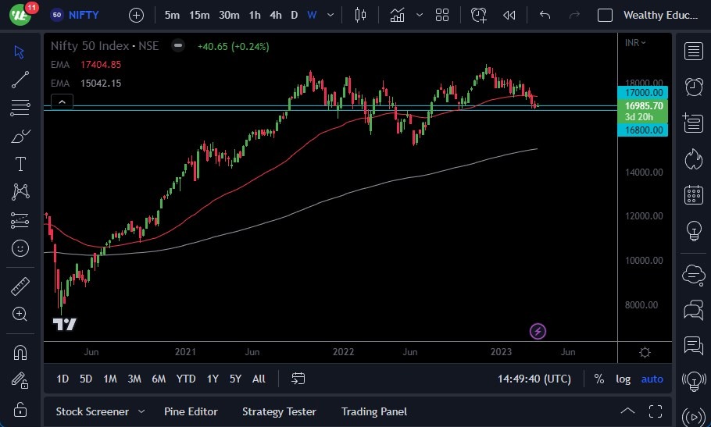Select the trend line drawing tool

click(x=20, y=79)
